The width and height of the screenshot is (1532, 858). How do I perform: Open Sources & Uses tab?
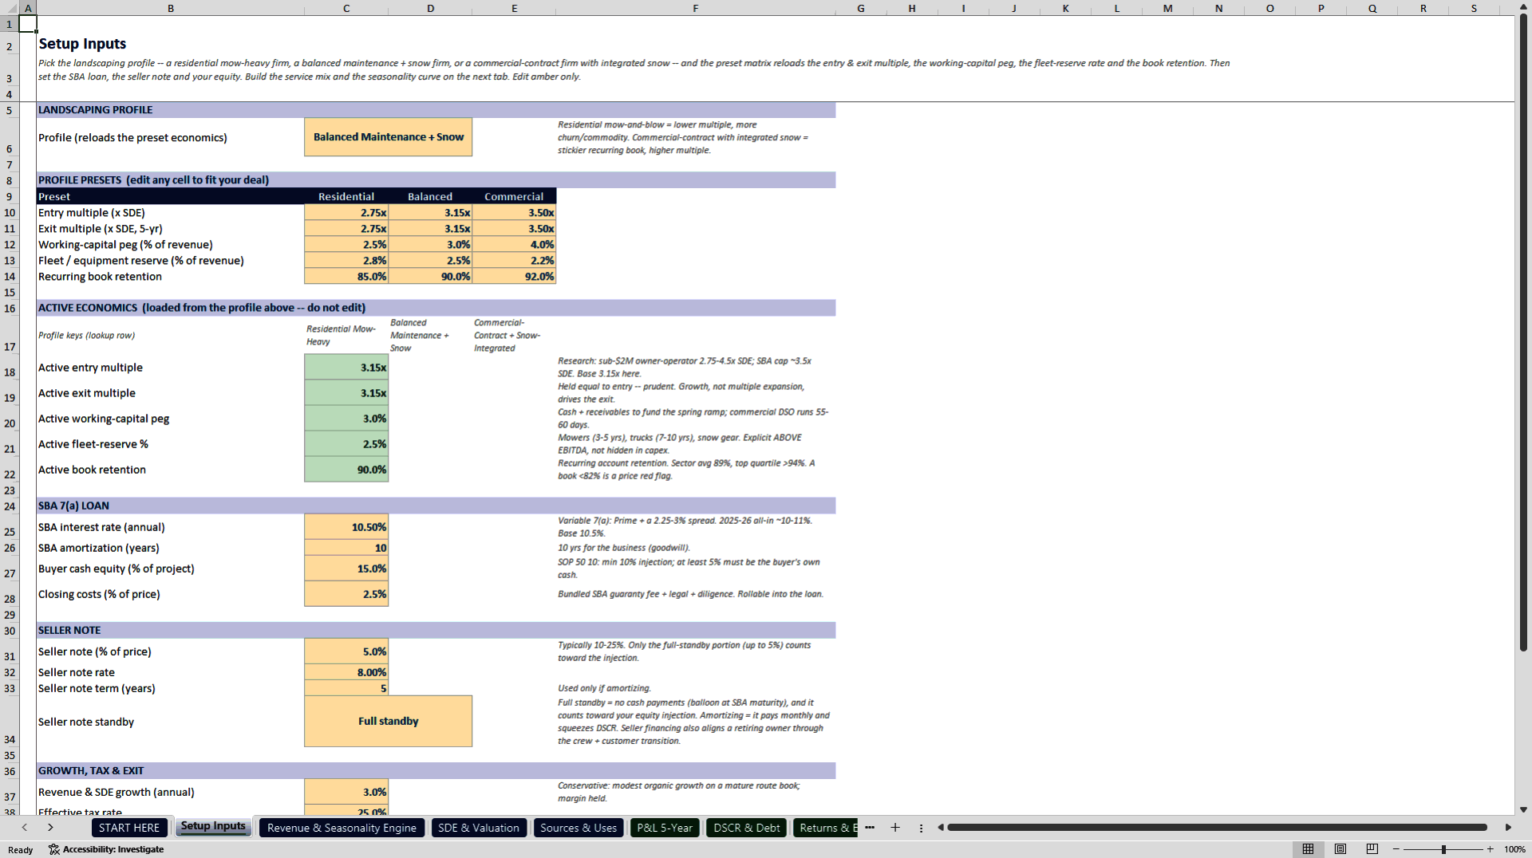tap(578, 828)
